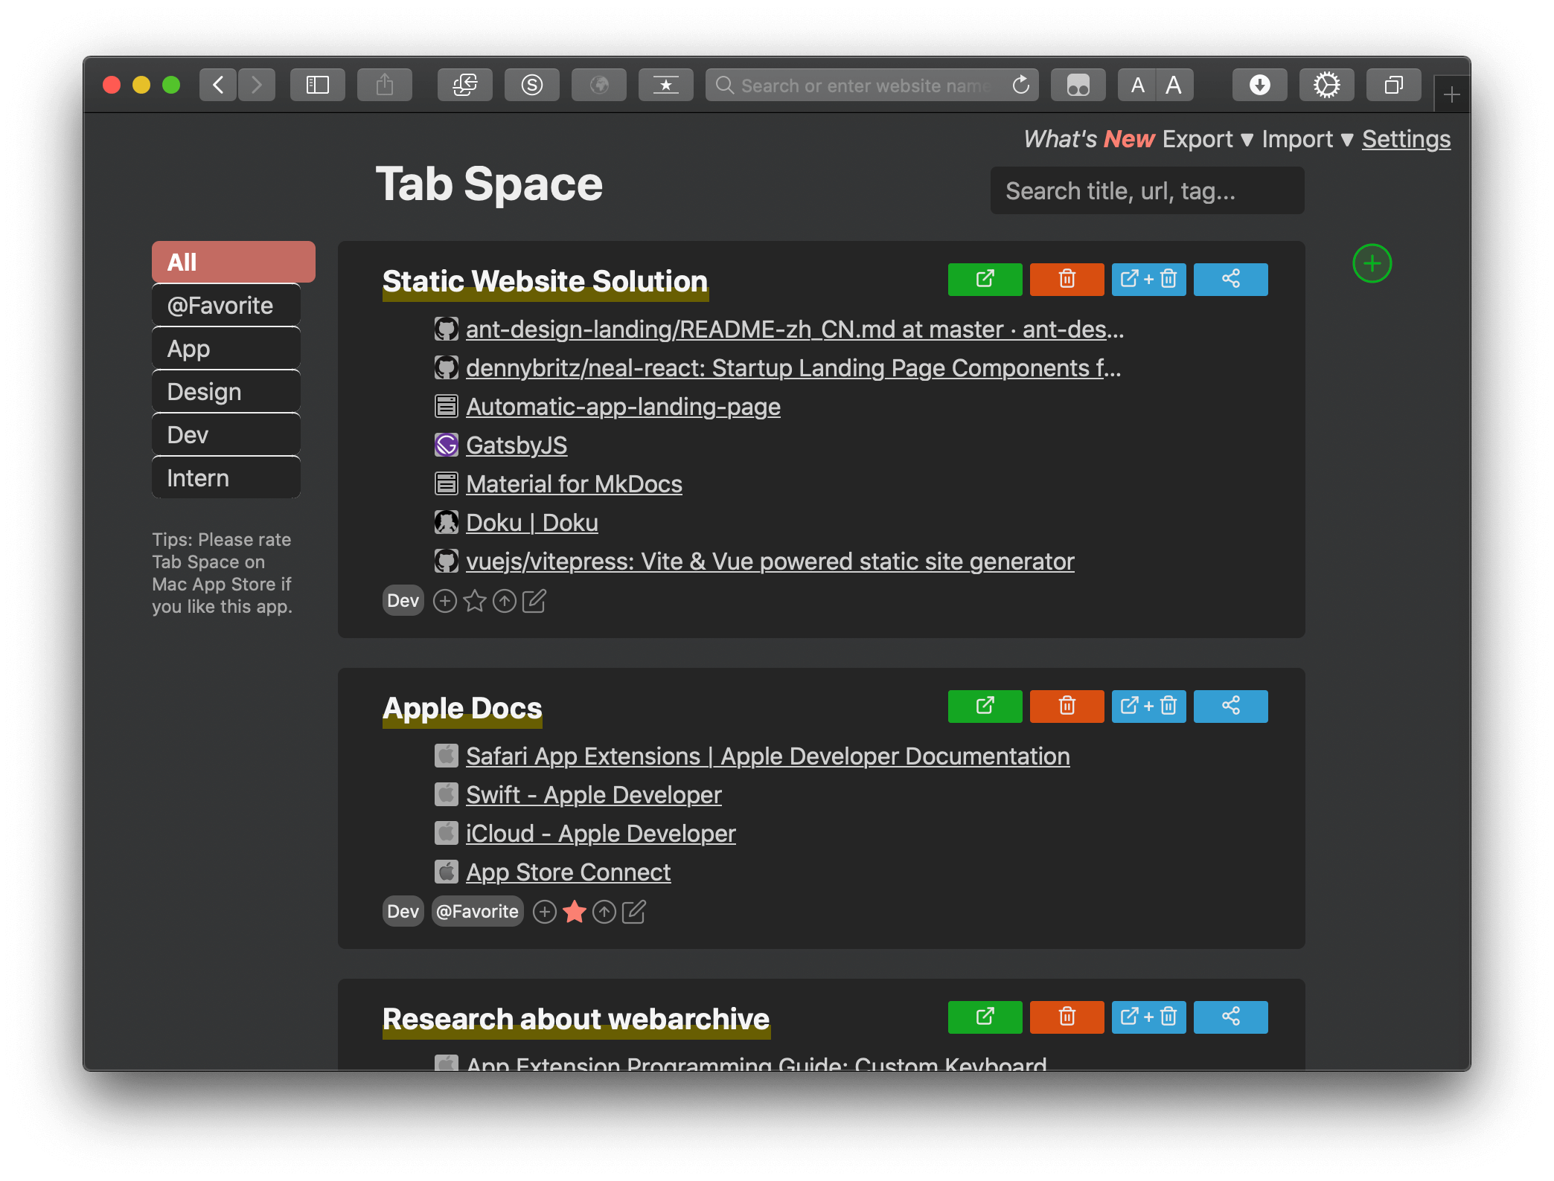Unfavorite the Apple Docs group
1554x1181 pixels.
[575, 912]
